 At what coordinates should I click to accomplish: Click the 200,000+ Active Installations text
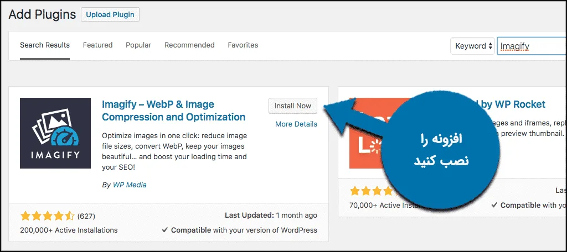click(x=69, y=230)
